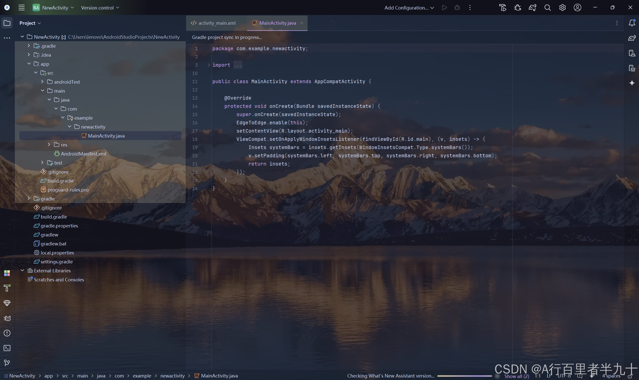Open the Version control menu
This screenshot has width=639, height=380.
[100, 8]
